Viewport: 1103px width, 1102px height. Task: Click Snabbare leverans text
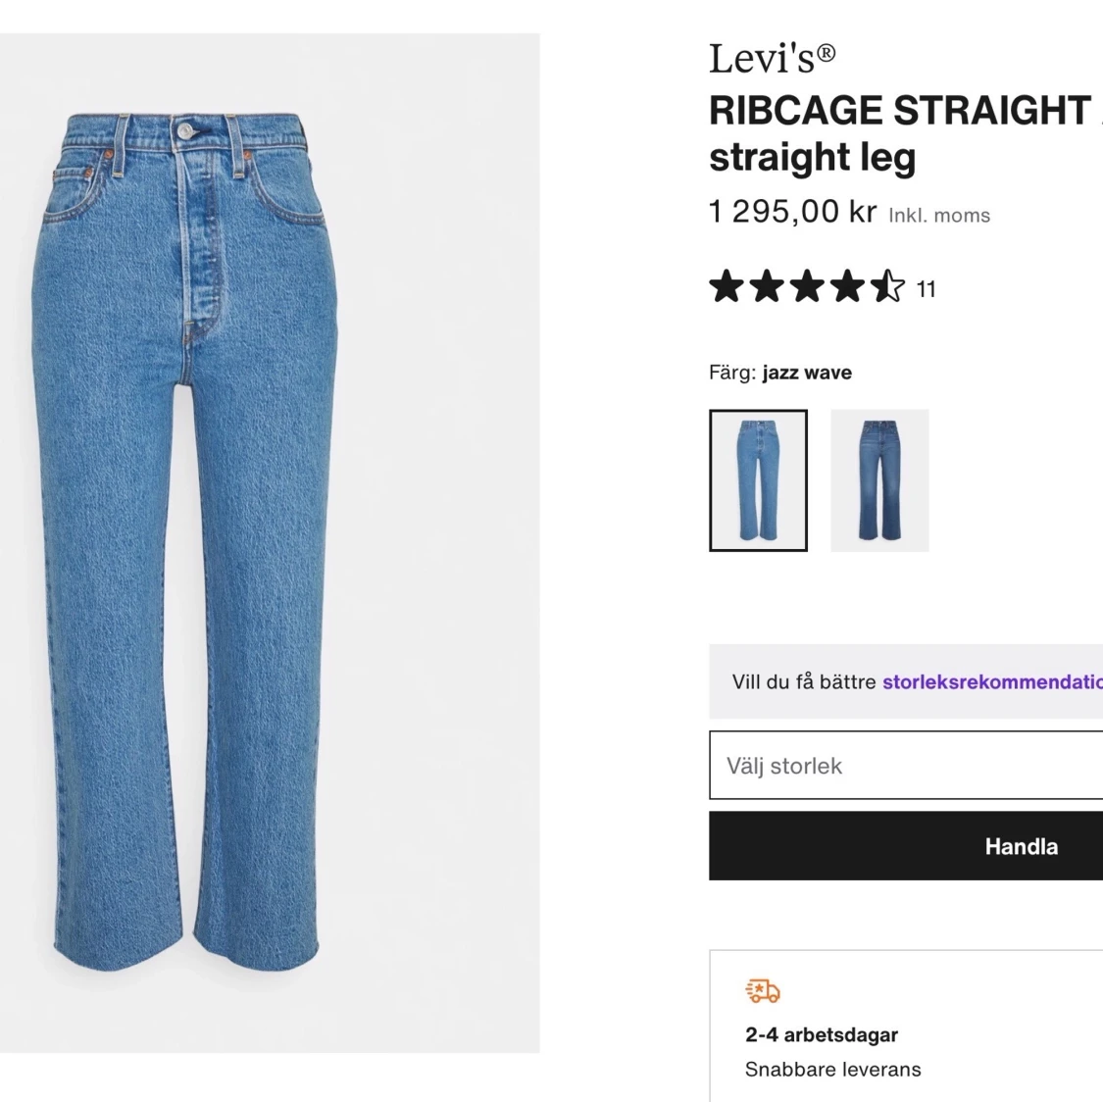click(x=832, y=1070)
